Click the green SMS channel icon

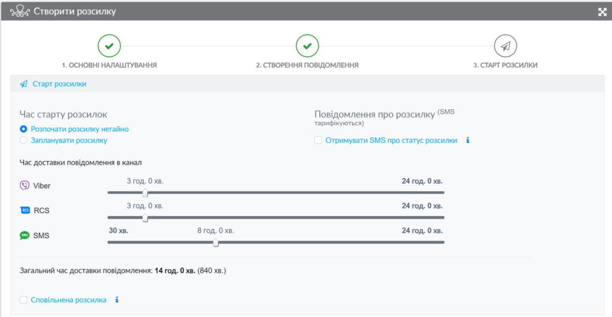tap(25, 235)
